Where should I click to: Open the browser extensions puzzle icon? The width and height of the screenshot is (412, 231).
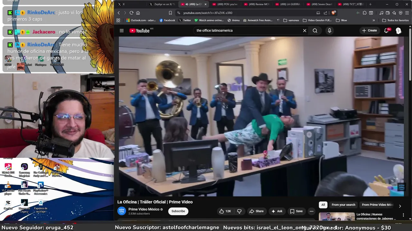(x=364, y=13)
